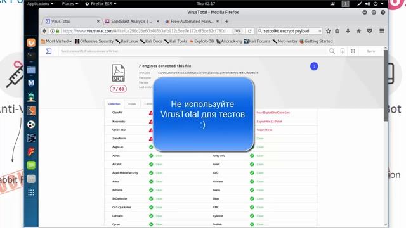406x228 pixels.
Task: Click the blue round more-actions button
Action: click(x=314, y=66)
